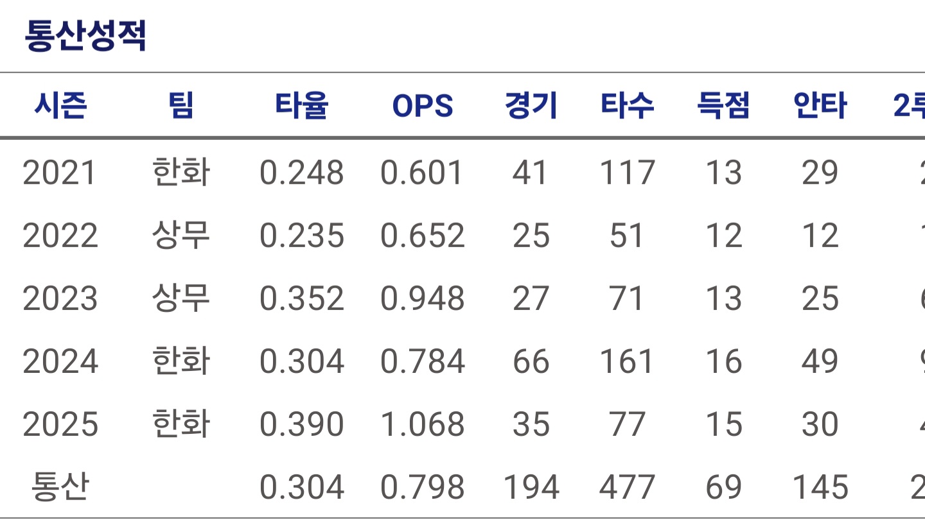Click the 1.068 OPS value
Image resolution: width=925 pixels, height=525 pixels.
(x=423, y=425)
